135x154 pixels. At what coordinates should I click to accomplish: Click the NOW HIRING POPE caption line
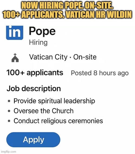point(67,6)
